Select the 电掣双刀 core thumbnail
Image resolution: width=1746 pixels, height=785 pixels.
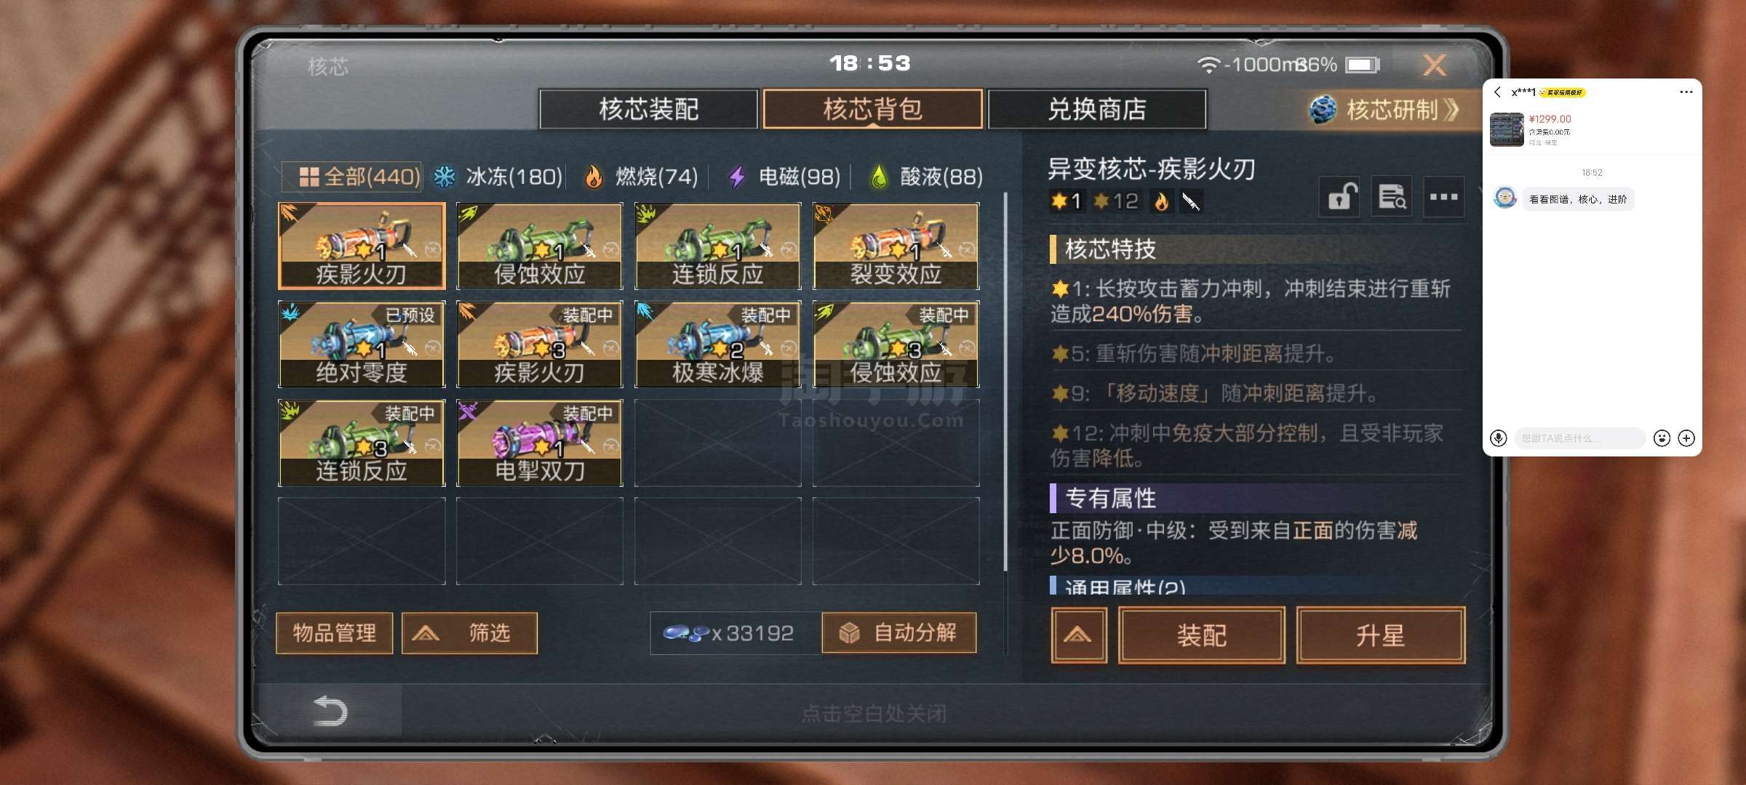[539, 442]
